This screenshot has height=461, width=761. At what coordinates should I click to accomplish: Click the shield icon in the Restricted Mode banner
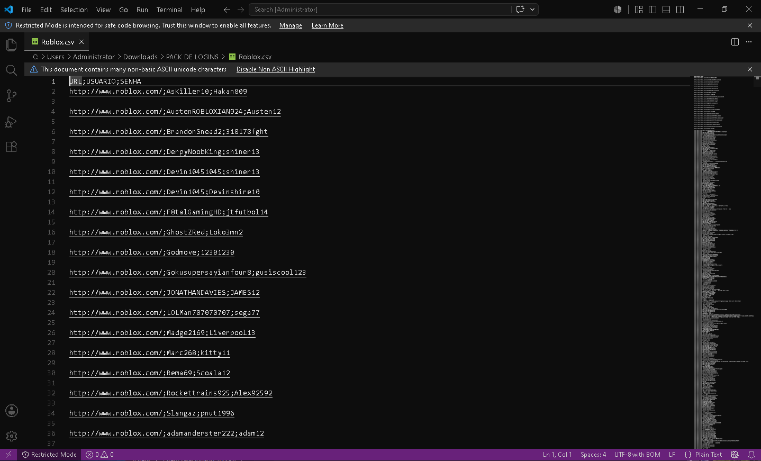(x=8, y=25)
